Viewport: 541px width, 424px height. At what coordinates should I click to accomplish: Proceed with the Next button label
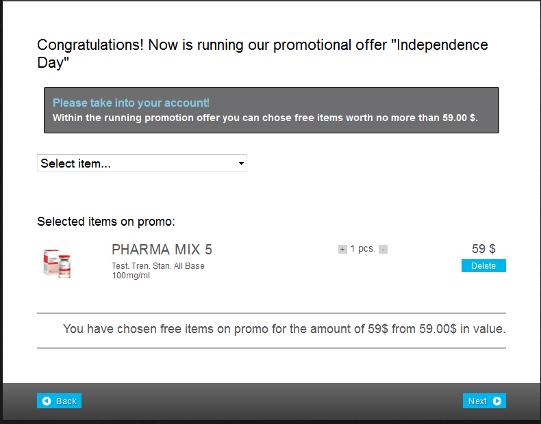477,401
